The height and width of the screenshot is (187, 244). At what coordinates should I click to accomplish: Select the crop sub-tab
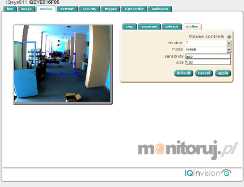pos(130,27)
